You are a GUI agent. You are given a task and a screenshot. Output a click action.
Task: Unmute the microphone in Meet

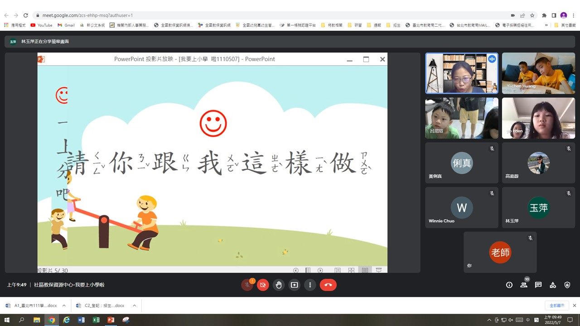click(247, 285)
